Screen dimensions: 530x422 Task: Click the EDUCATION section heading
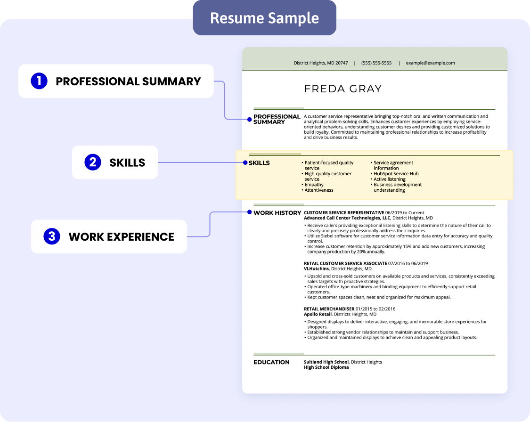click(272, 362)
